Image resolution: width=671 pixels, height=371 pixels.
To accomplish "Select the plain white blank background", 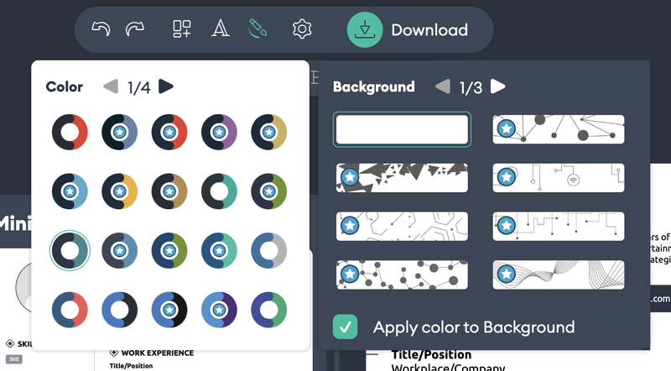I will click(402, 129).
